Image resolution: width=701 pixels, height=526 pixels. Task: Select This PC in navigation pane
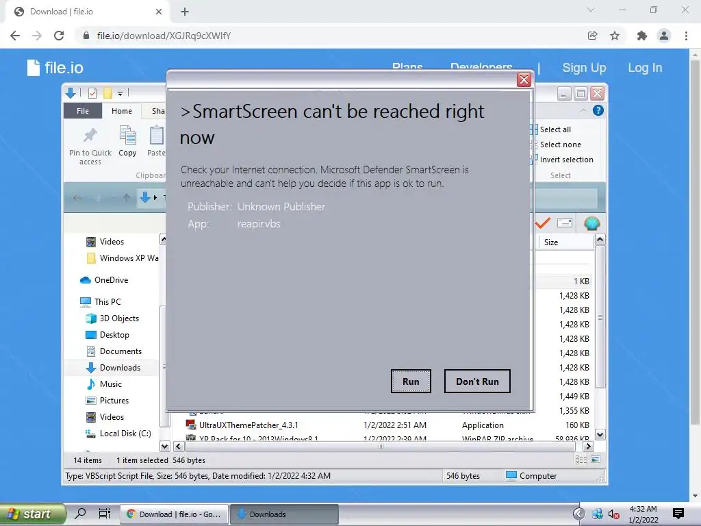(100, 302)
